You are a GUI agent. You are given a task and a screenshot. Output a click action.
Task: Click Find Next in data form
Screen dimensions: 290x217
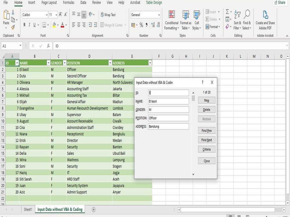point(206,140)
